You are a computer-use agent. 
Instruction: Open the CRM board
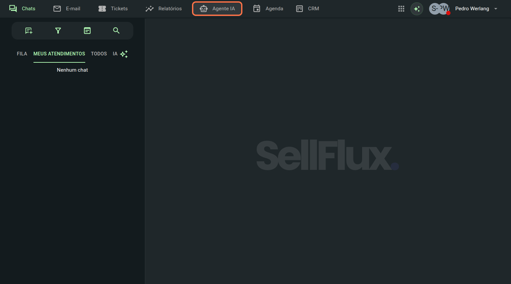point(307,9)
